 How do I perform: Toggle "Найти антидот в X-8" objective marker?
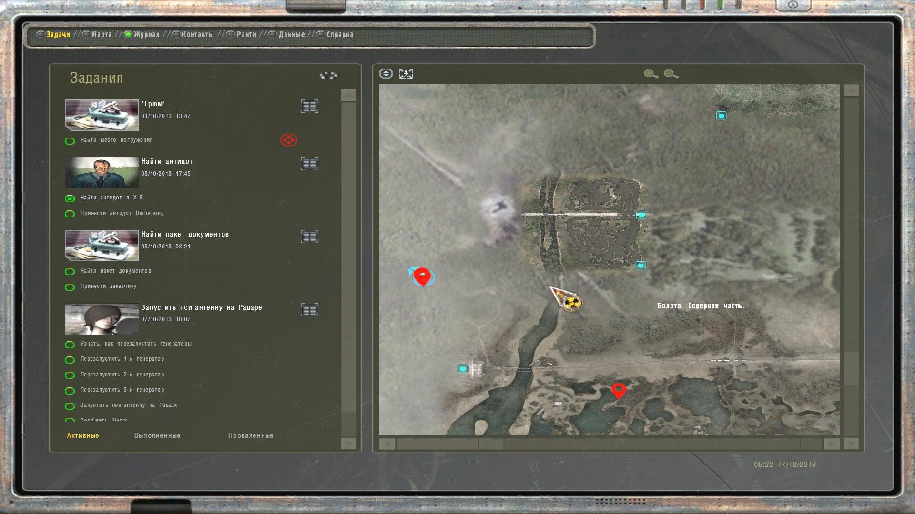[x=70, y=198]
